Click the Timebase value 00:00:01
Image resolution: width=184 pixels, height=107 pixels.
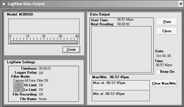tap(45, 68)
